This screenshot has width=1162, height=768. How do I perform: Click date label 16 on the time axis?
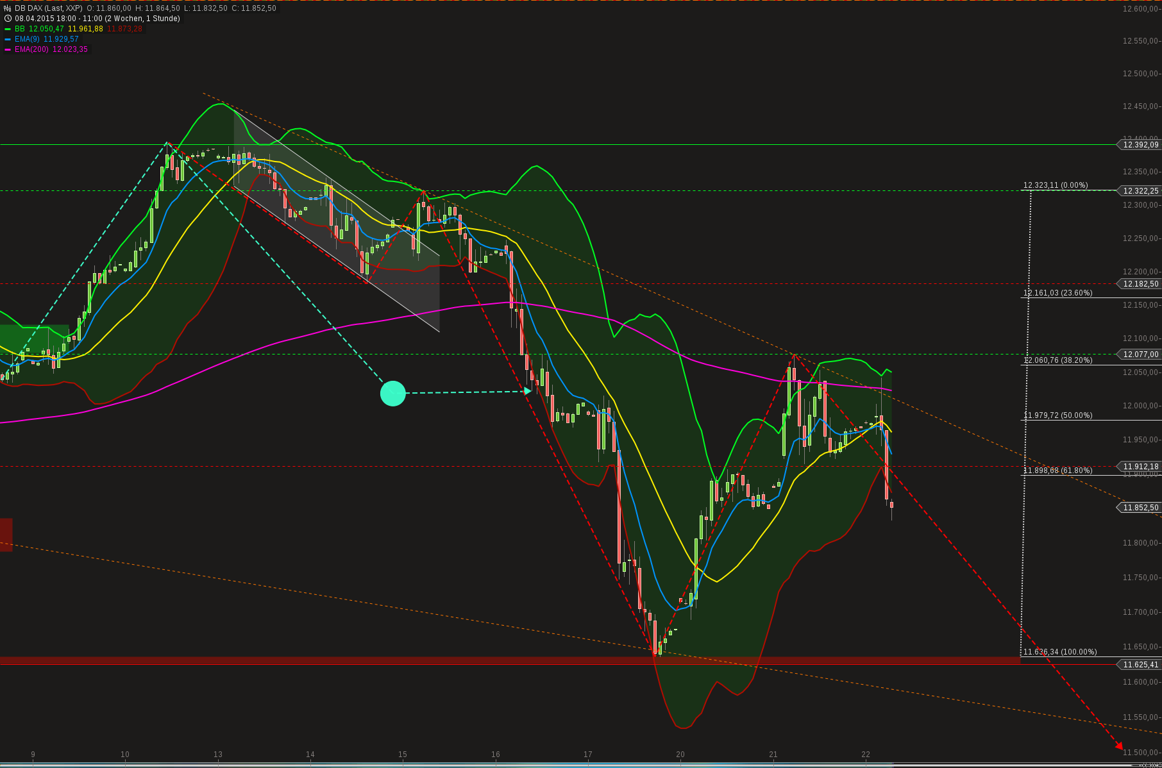click(496, 755)
